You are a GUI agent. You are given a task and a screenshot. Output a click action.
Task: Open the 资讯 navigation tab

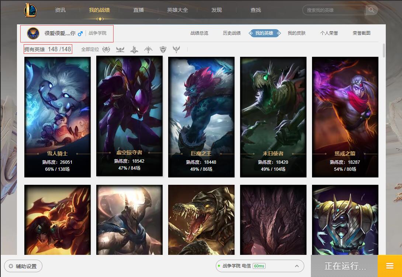point(60,10)
